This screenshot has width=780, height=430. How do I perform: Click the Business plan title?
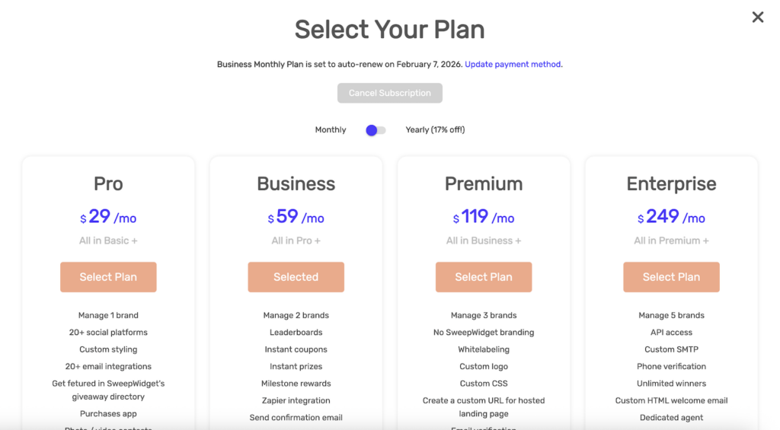point(296,184)
